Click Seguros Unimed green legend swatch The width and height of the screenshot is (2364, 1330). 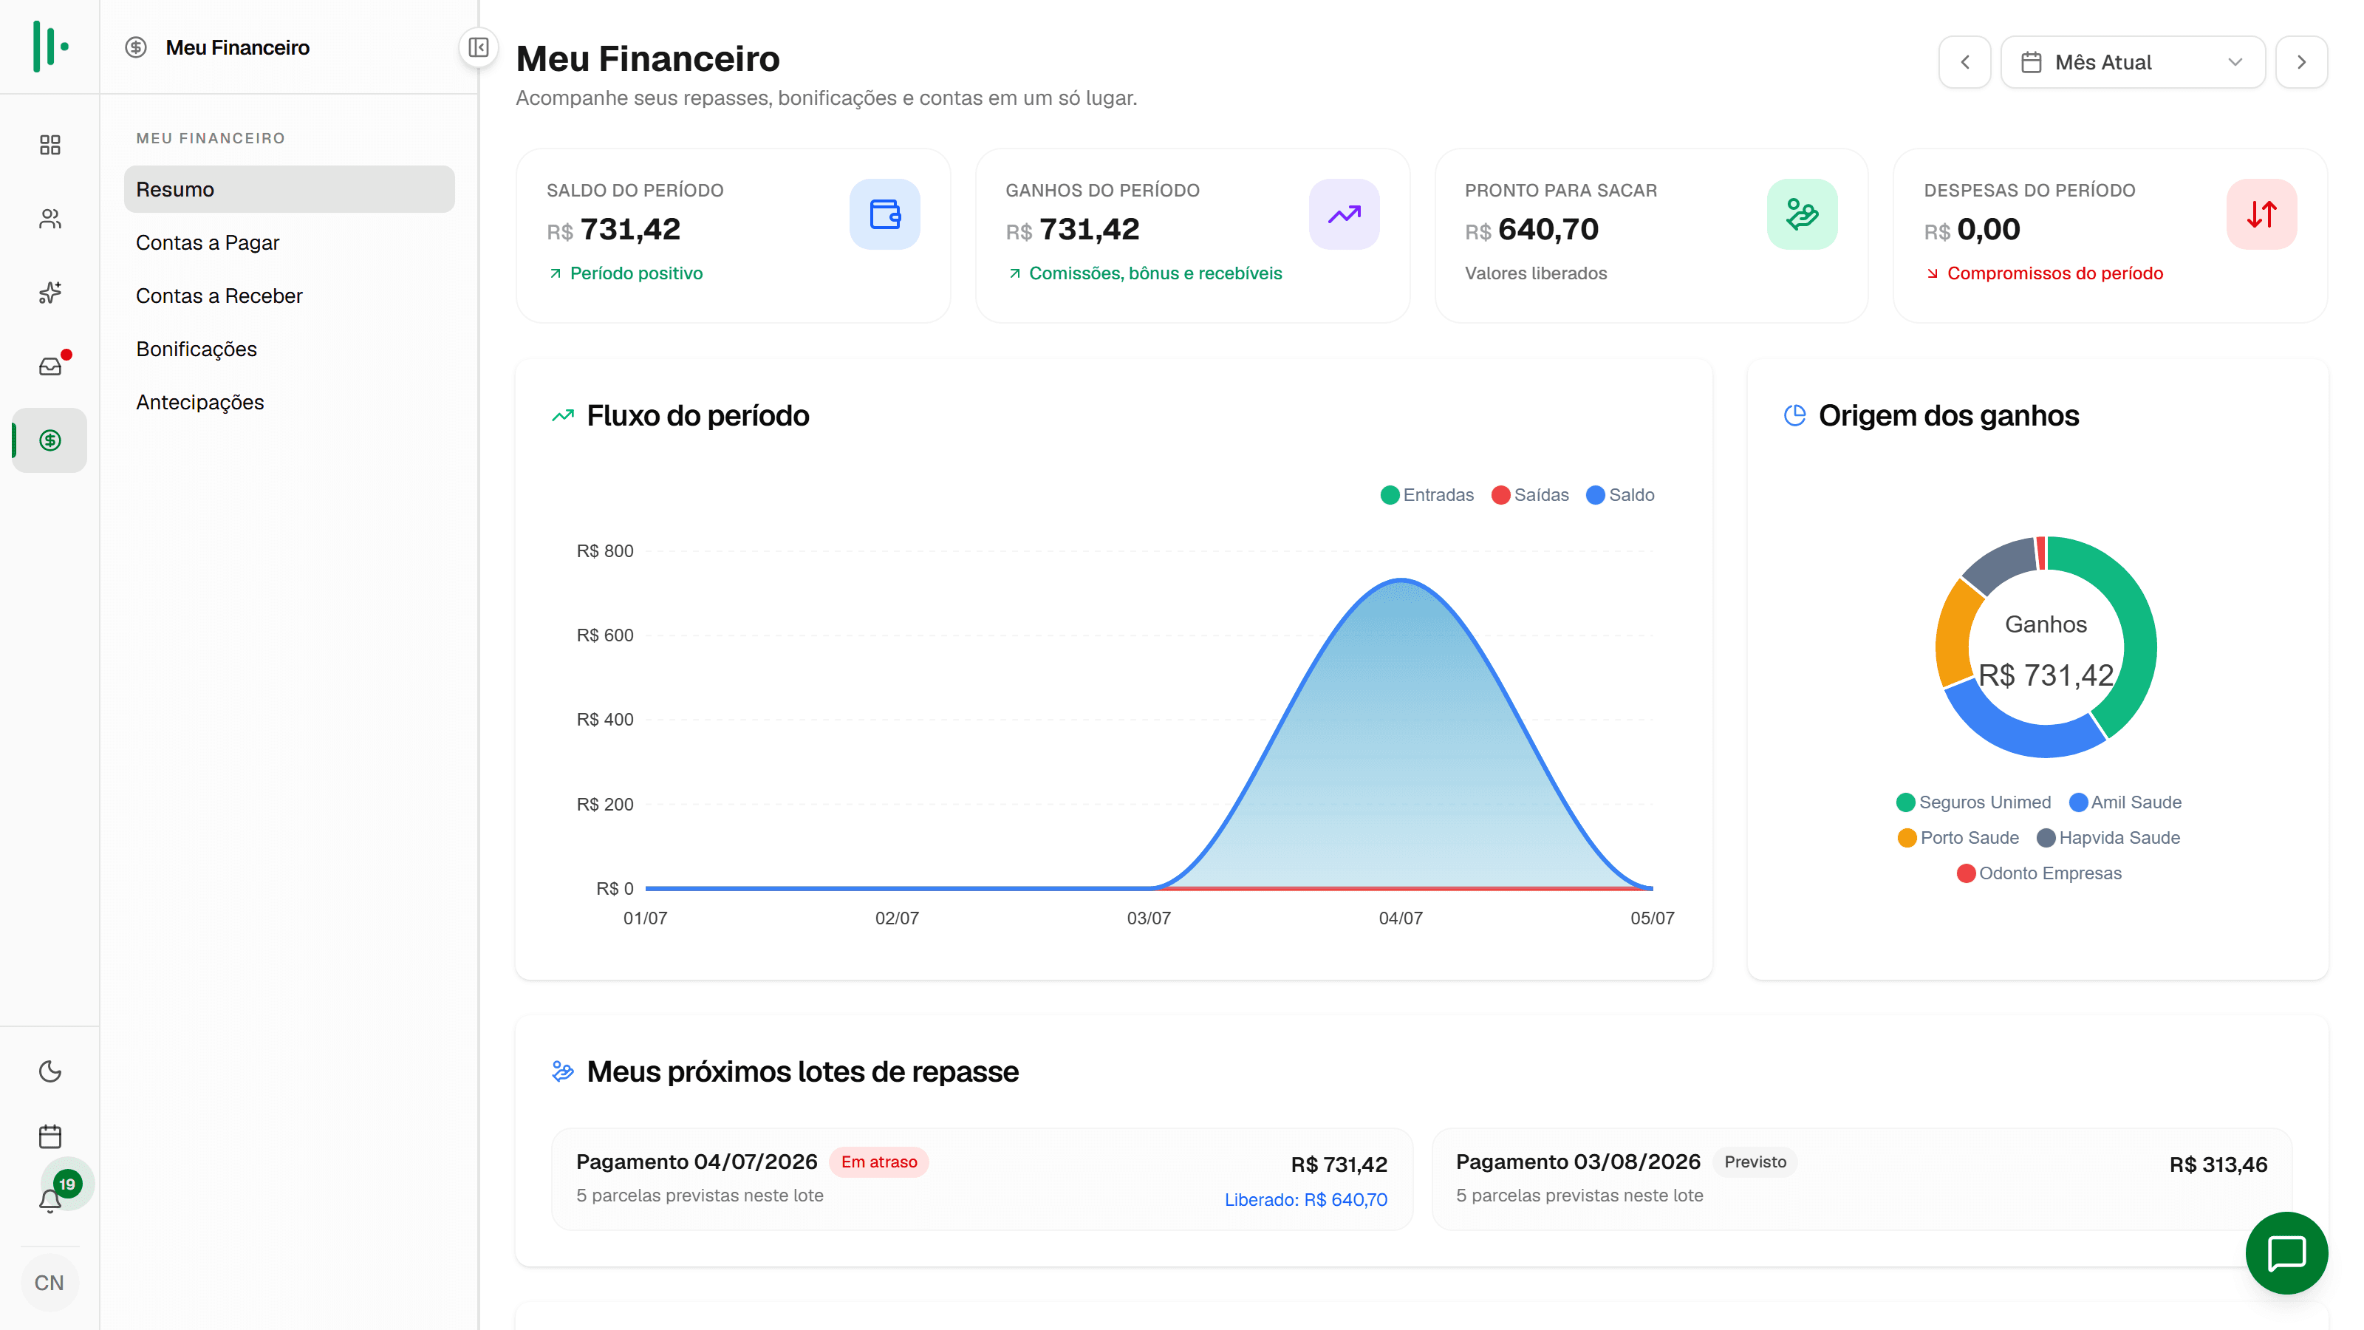click(1905, 802)
